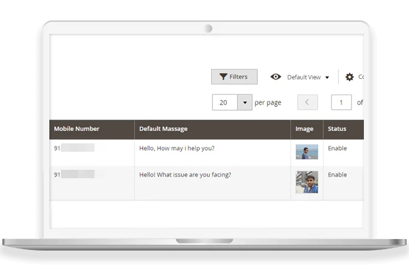The width and height of the screenshot is (409, 271).
Task: Click the first row's mobile number
Action: tap(74, 148)
